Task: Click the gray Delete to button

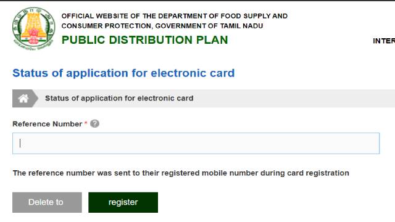Action: coord(47,202)
